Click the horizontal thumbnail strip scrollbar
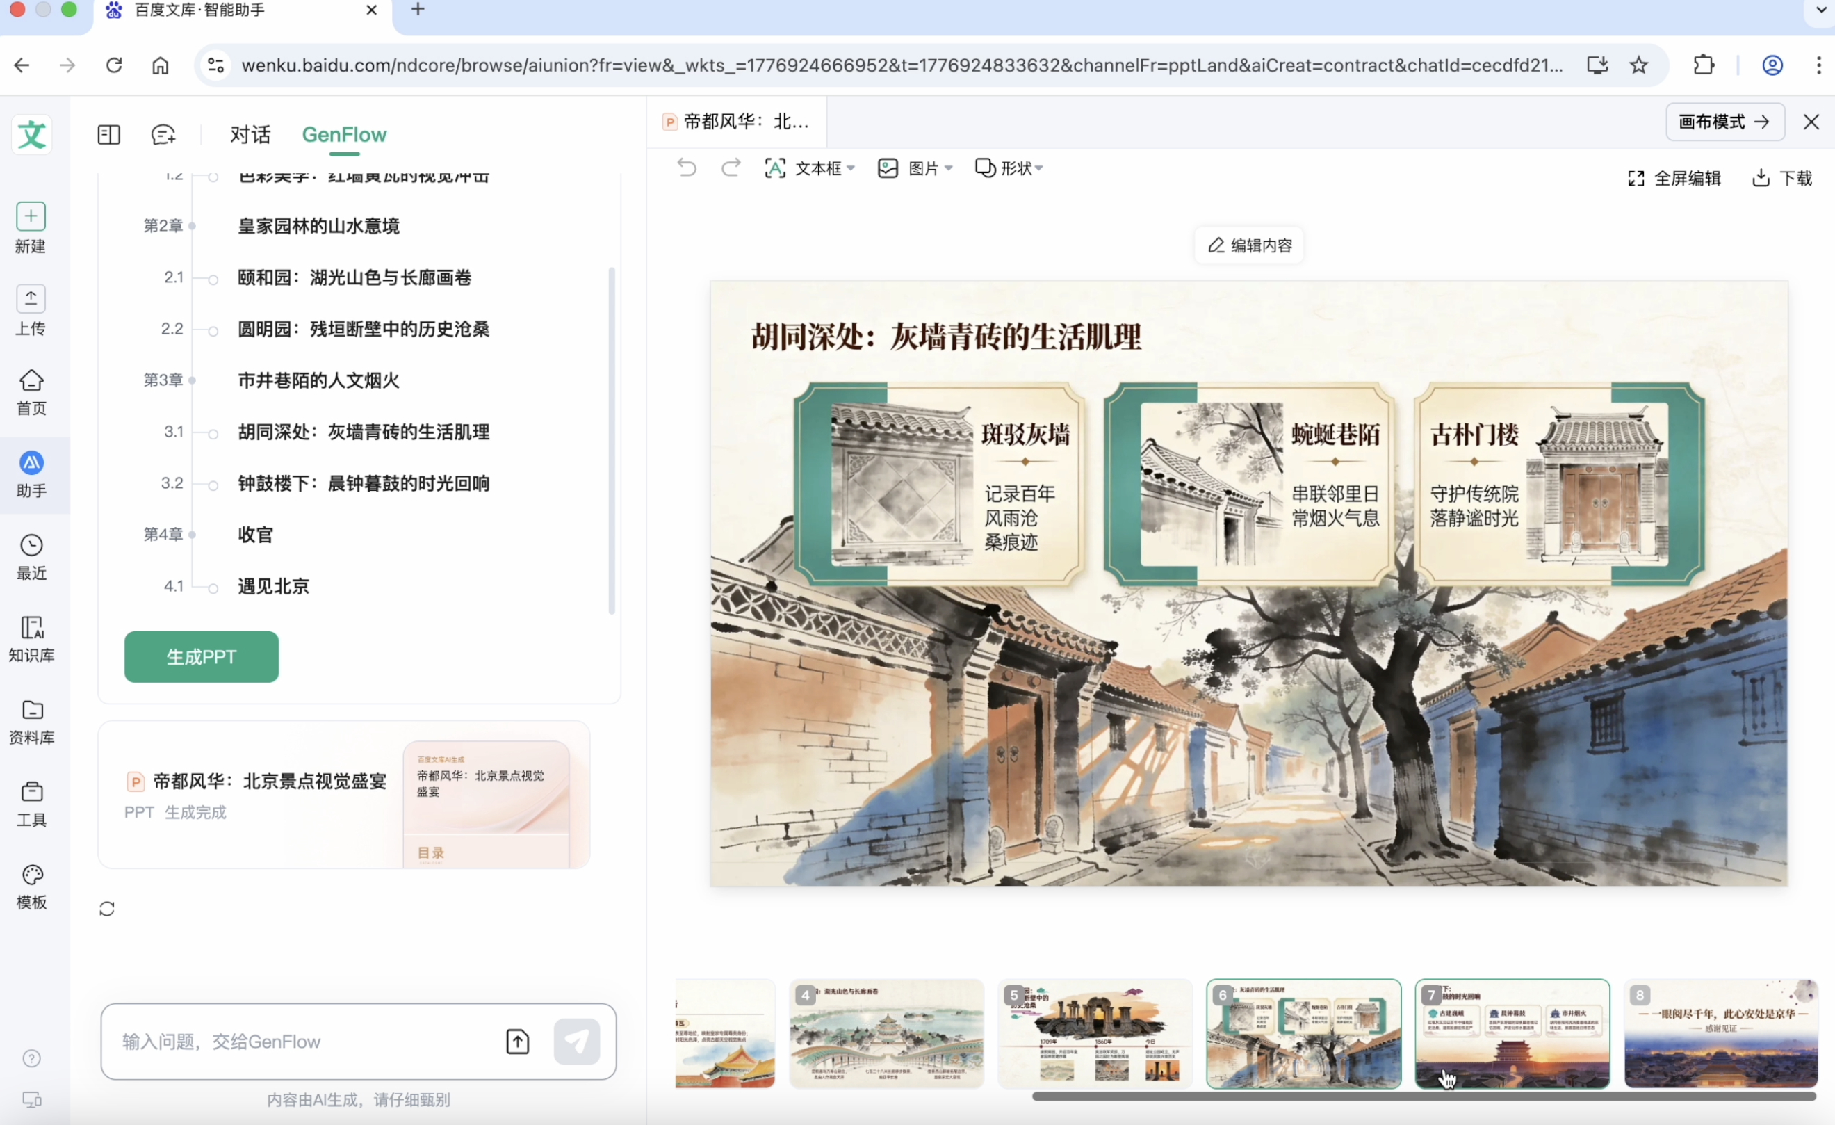 [x=1422, y=1096]
